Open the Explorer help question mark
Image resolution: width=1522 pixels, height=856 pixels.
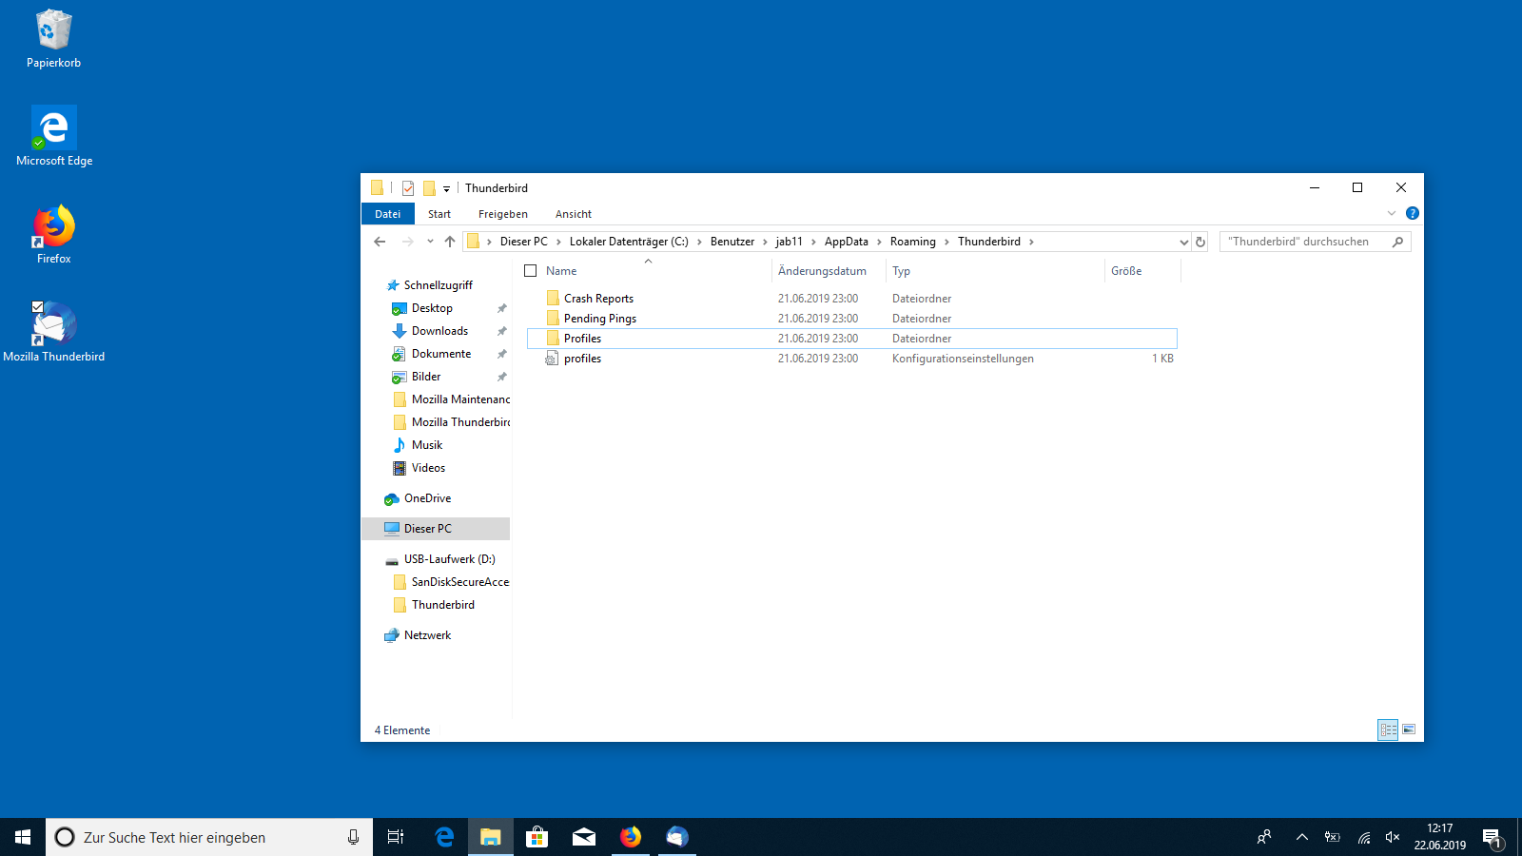[x=1413, y=213]
